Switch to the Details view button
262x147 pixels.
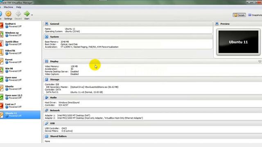pyautogui.click(x=239, y=15)
